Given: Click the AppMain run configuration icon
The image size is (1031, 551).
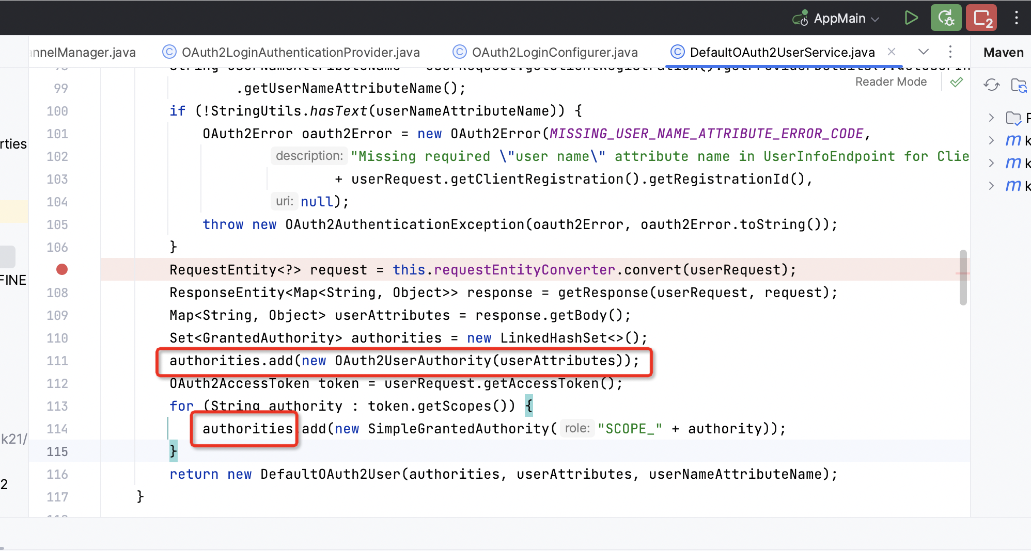Looking at the screenshot, I should coord(800,18).
